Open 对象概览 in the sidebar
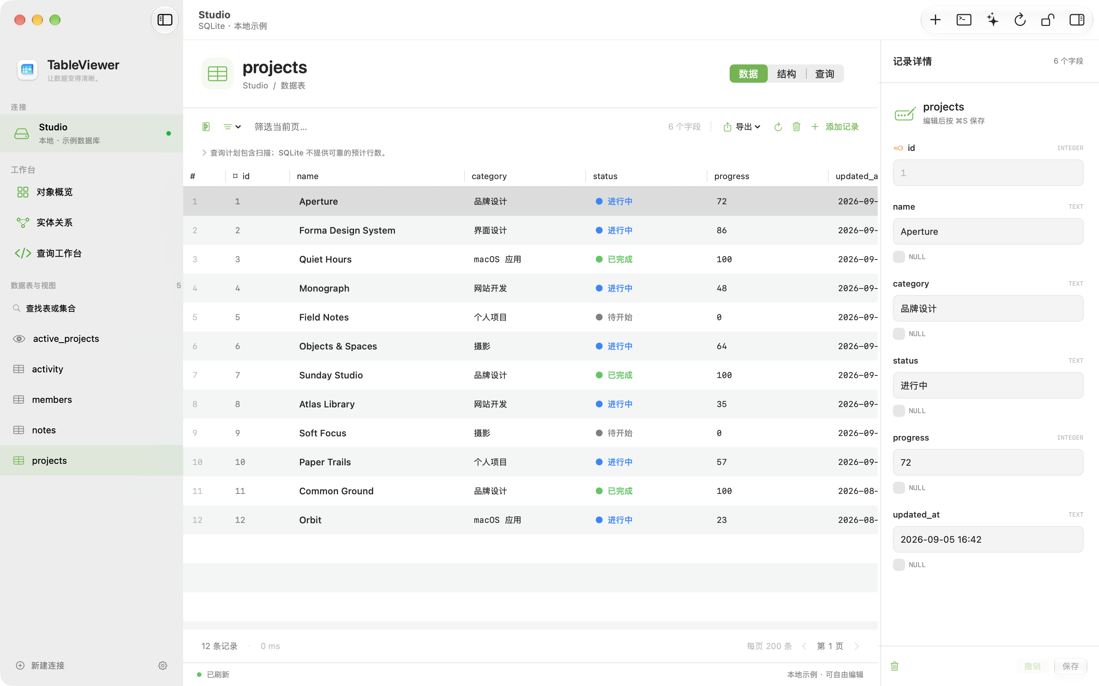The image size is (1099, 686). coord(91,192)
